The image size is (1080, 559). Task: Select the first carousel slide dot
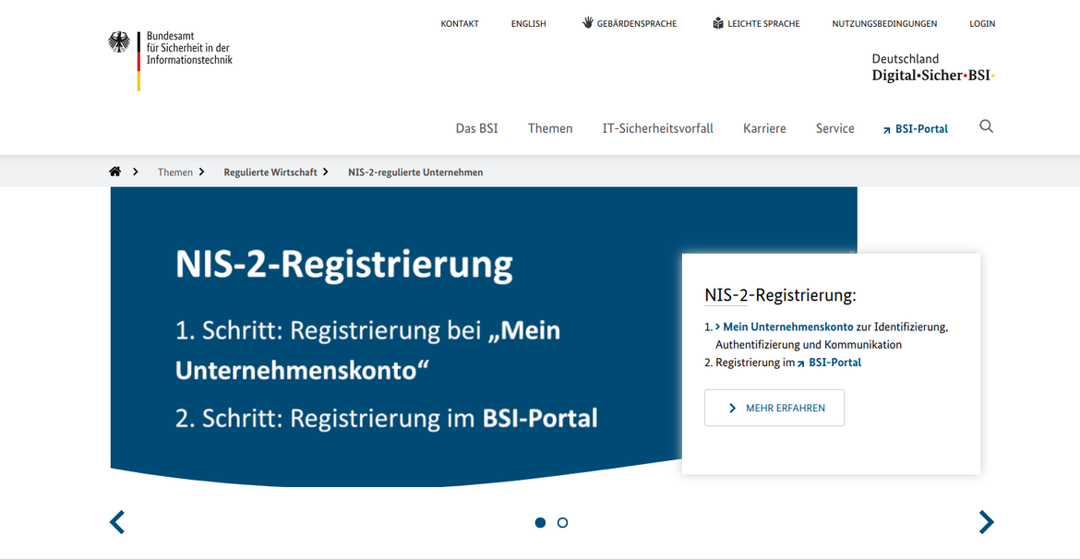click(x=540, y=523)
